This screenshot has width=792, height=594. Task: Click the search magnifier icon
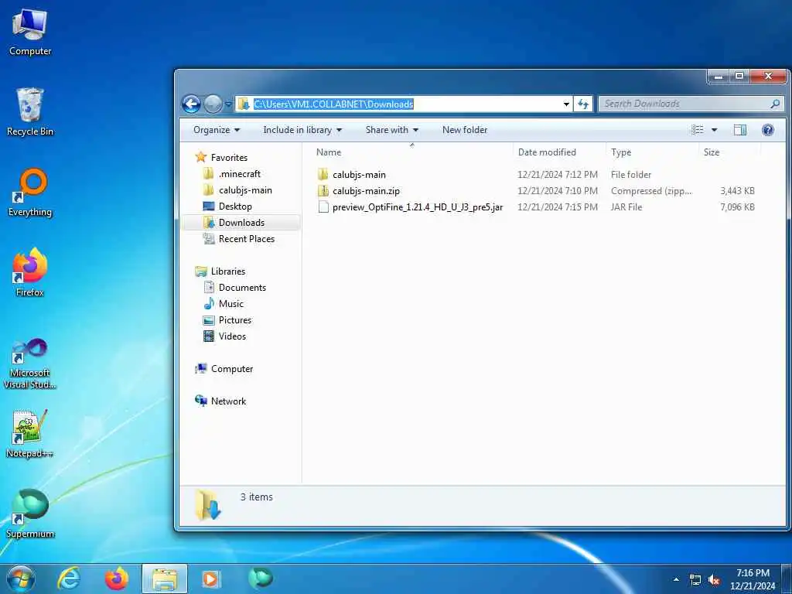(x=774, y=104)
